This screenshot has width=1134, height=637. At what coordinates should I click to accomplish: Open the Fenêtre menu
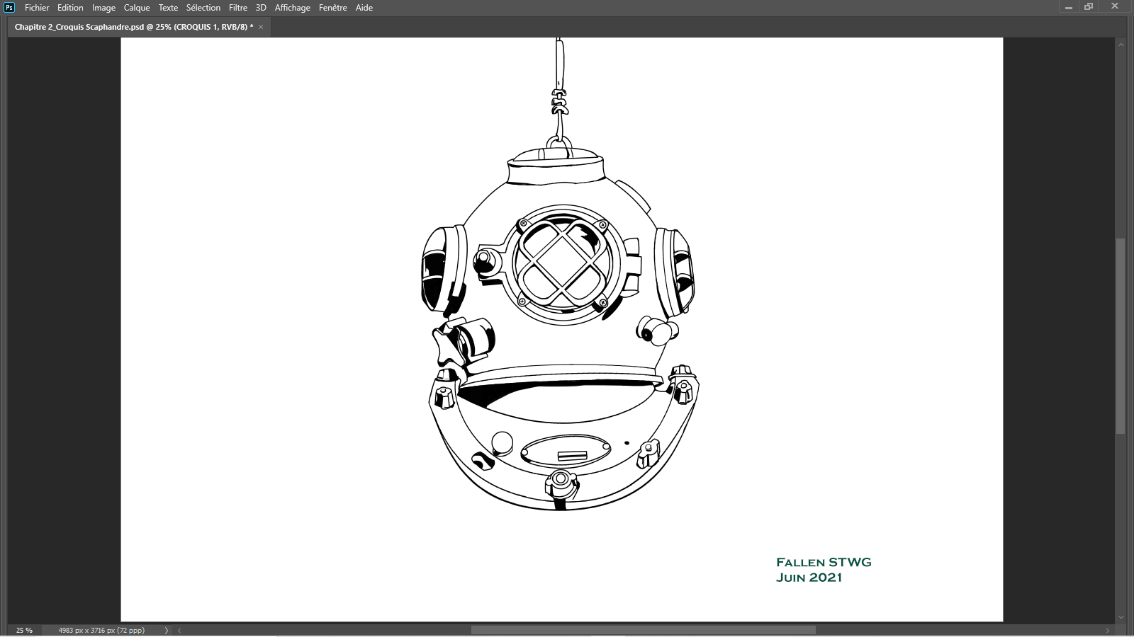333,8
